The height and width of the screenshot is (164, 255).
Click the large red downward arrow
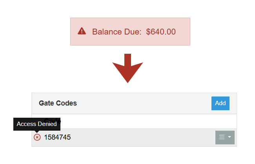point(127,68)
